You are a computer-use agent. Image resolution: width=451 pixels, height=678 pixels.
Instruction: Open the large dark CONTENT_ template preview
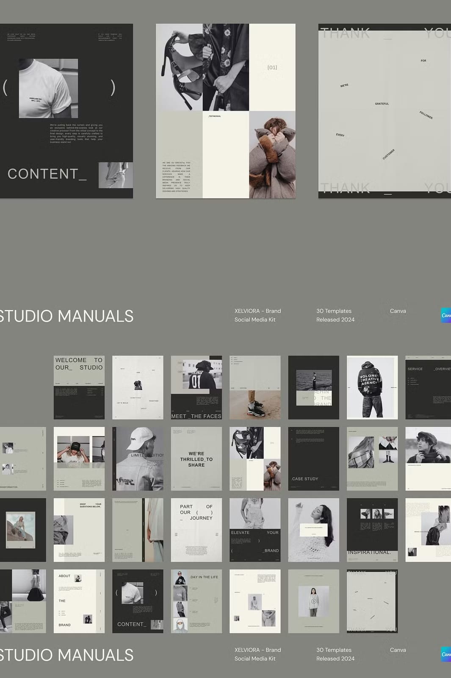coord(66,111)
